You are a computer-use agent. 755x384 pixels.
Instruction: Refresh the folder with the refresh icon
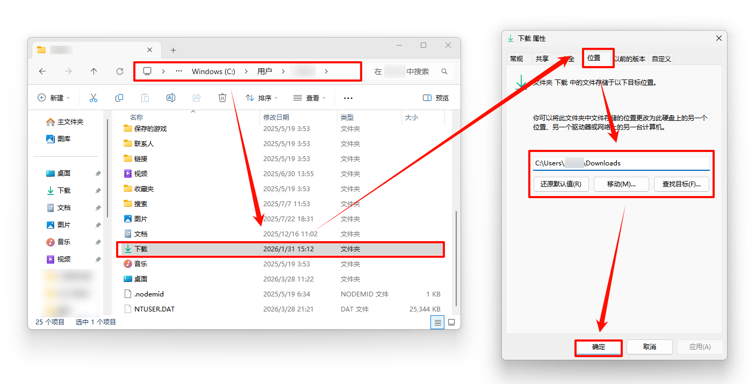coord(119,71)
